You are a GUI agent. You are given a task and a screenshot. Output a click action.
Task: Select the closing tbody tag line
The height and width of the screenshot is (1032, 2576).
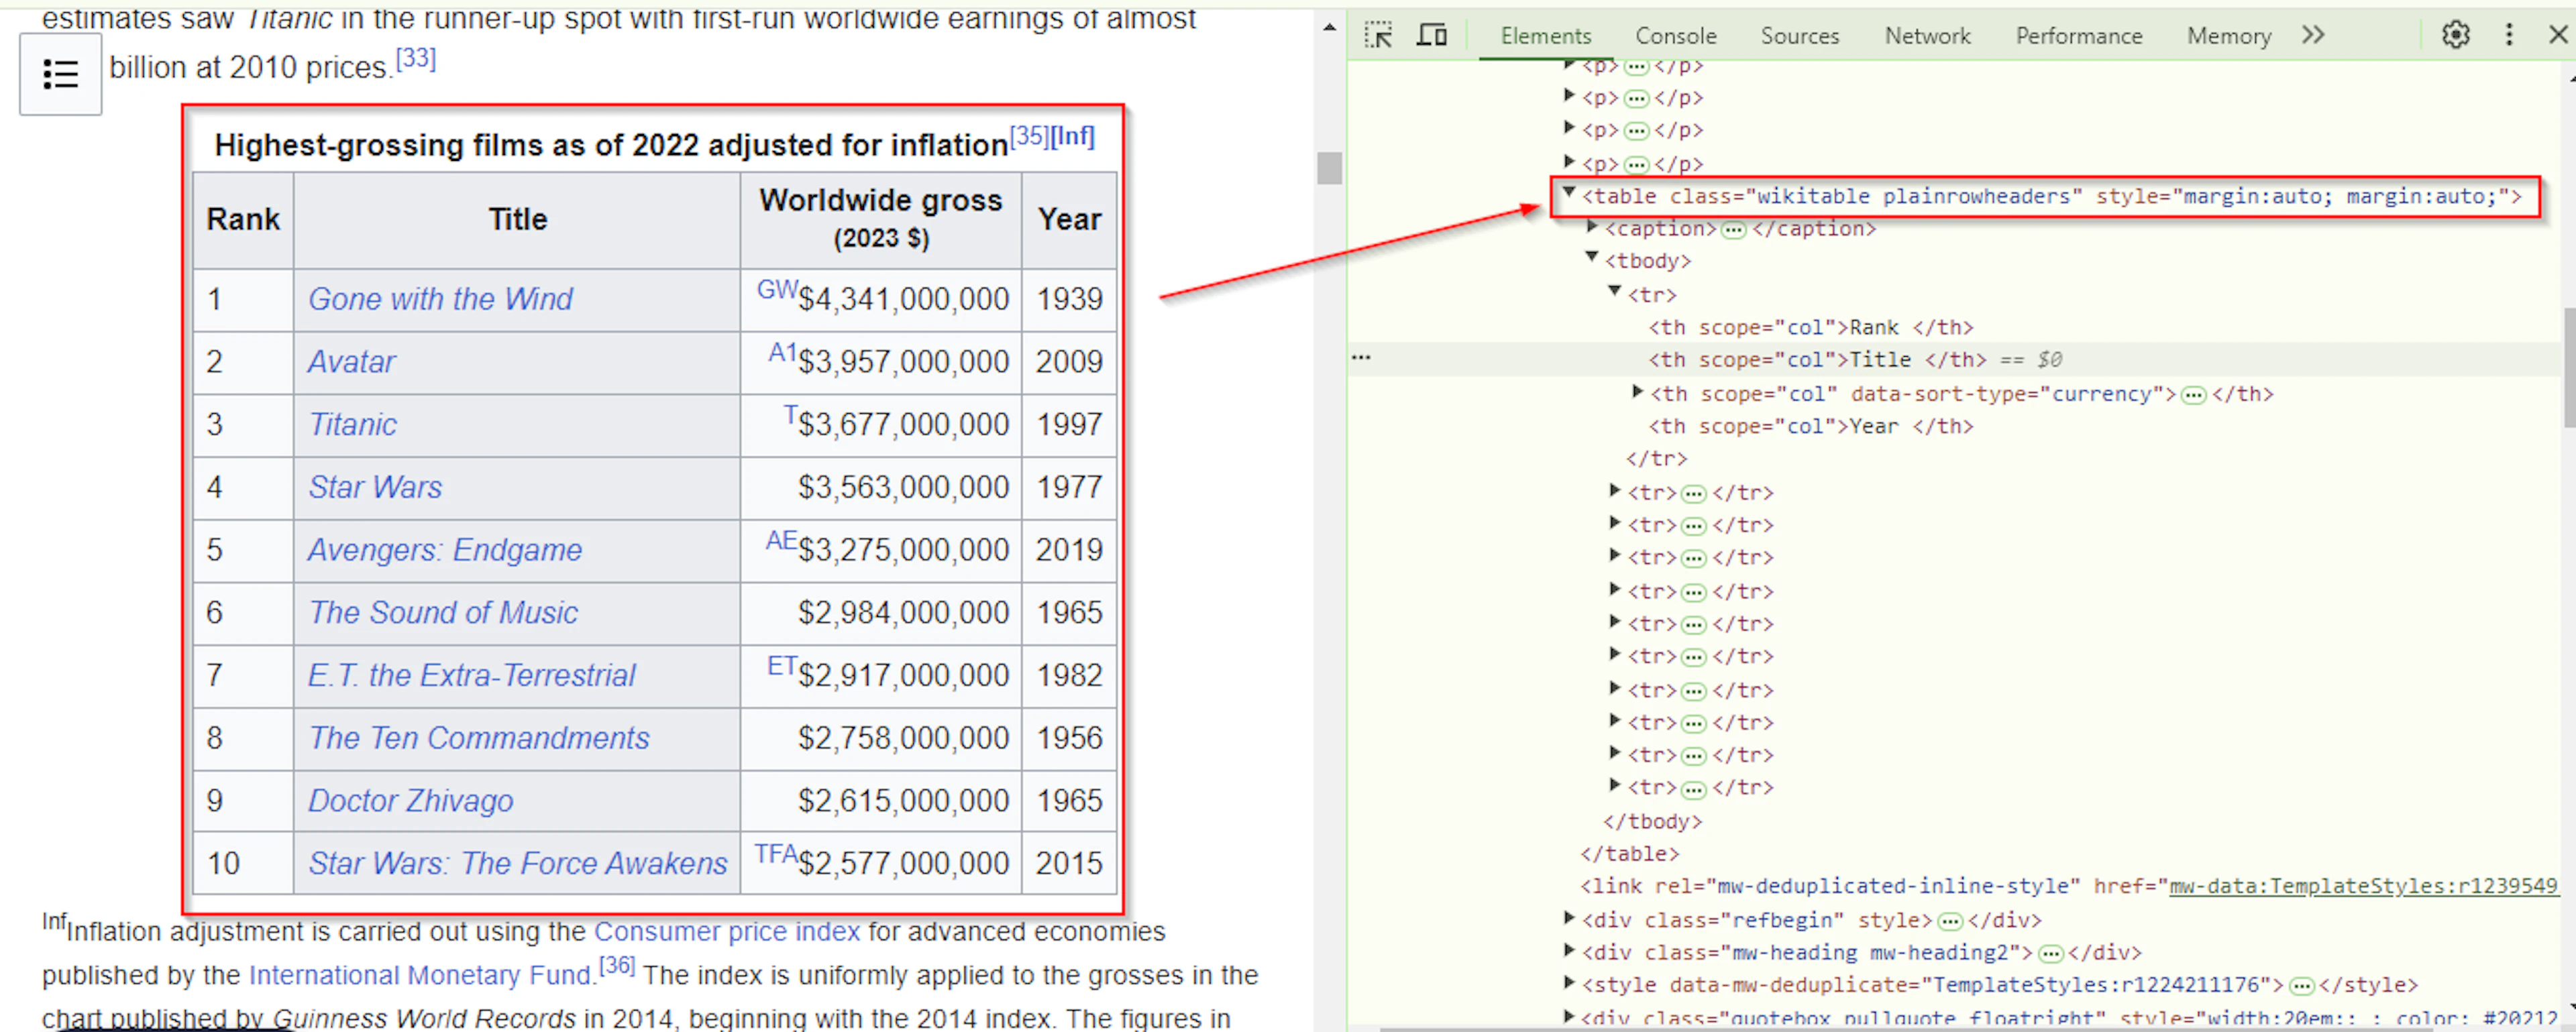click(1652, 821)
